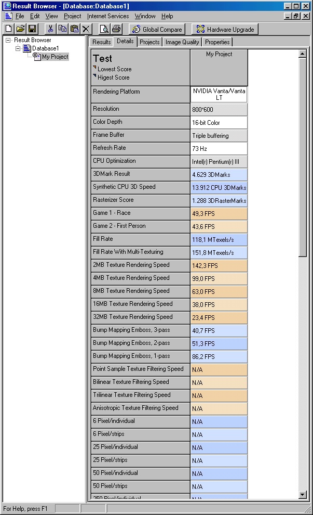313x515 pixels.
Task: Restore the inner document window
Action: 296,16
